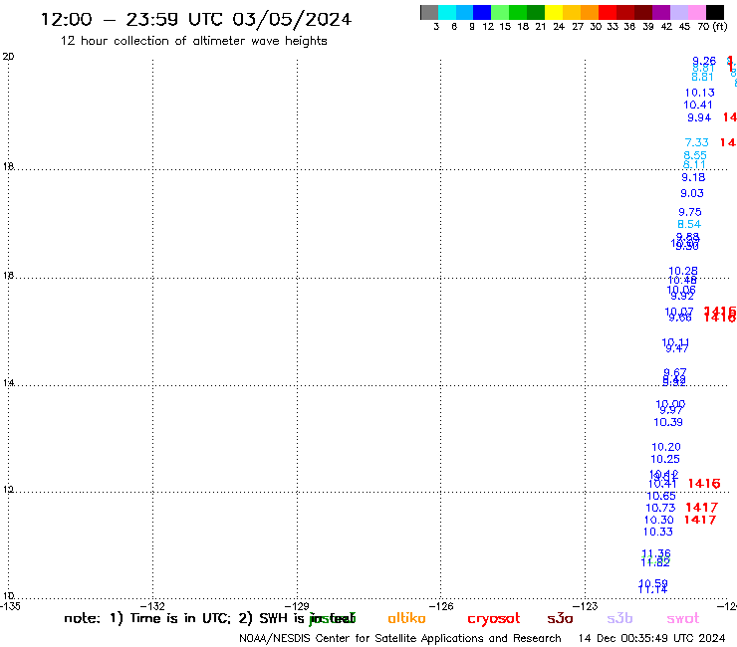This screenshot has height=647, width=737.
Task: Select the purple swatch in the color bar
Action: pos(661,12)
